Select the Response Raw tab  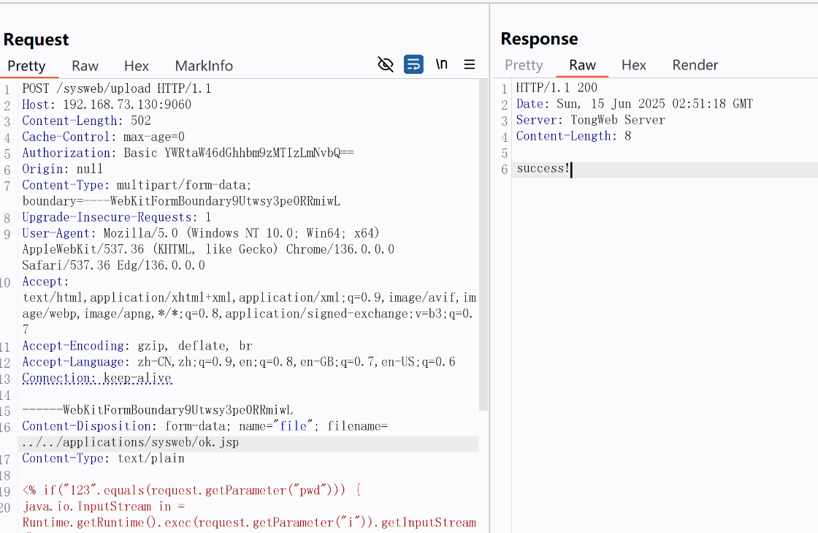point(582,65)
